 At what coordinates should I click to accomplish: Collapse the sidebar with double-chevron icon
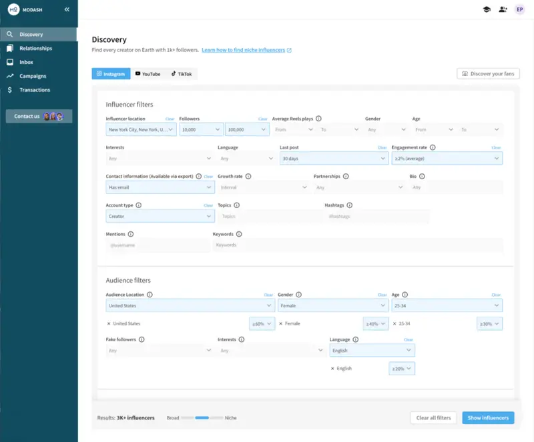pyautogui.click(x=67, y=10)
